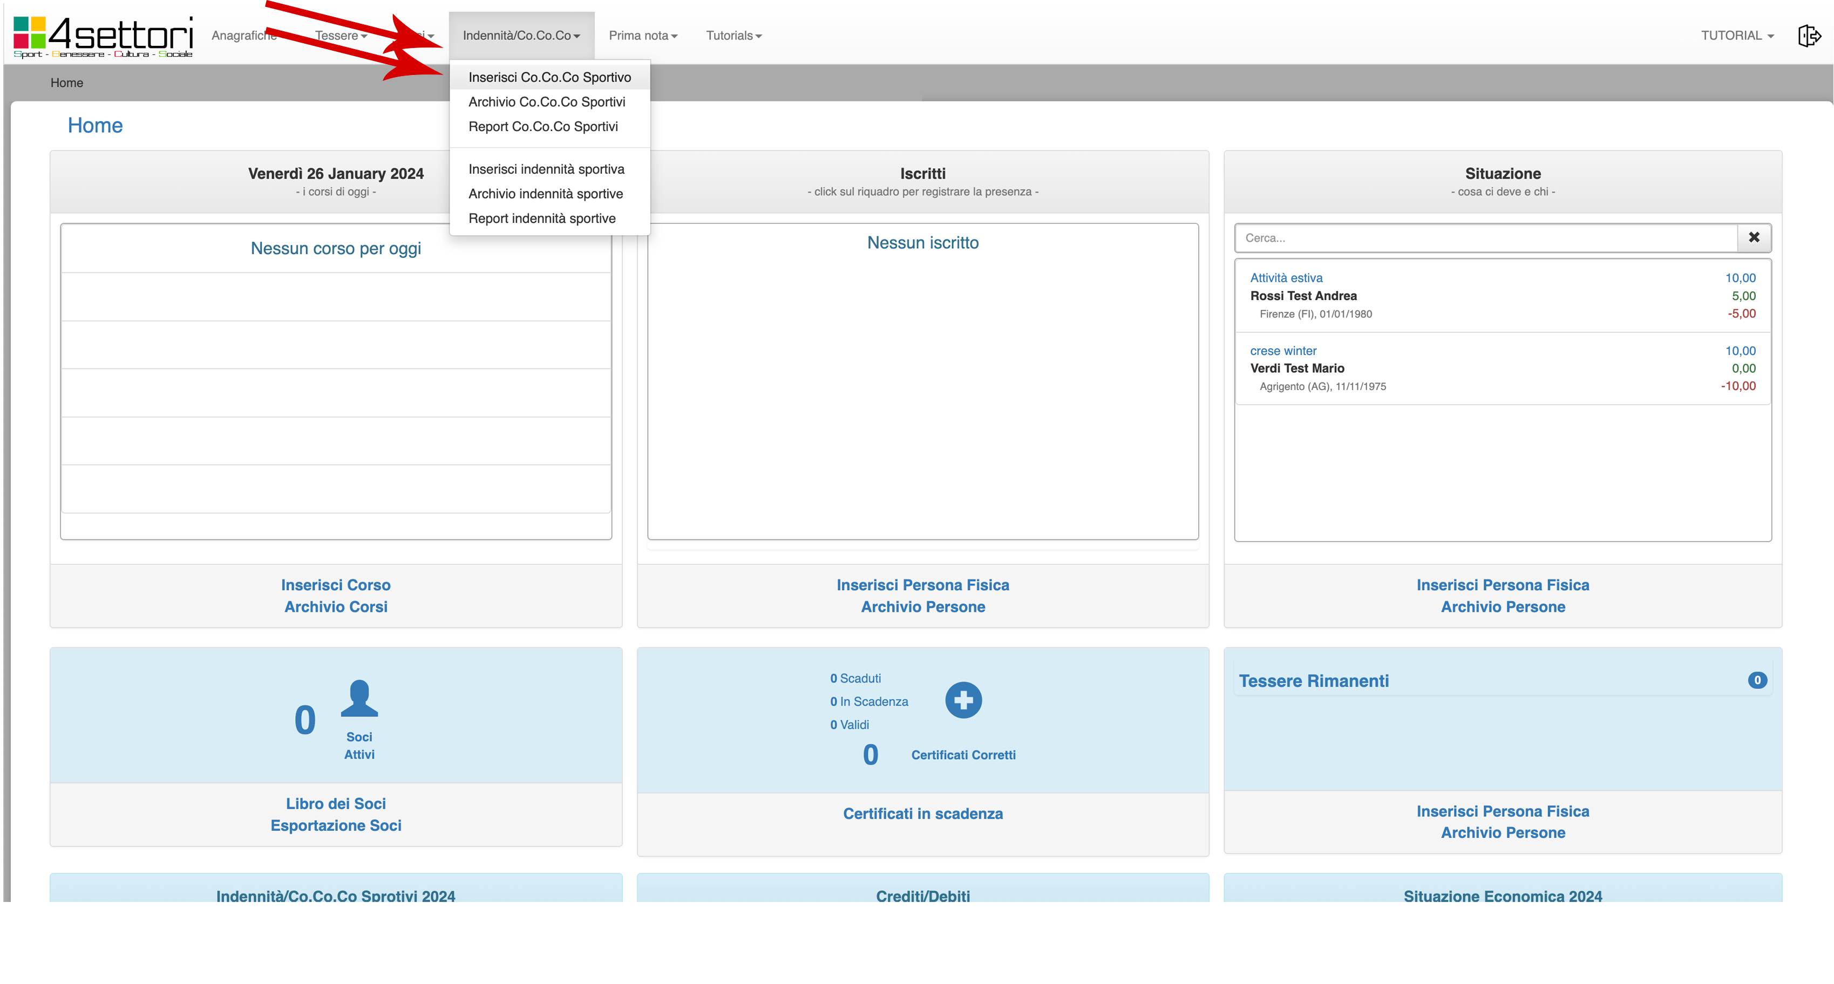
Task: Open the Tutorials dropdown menu
Action: coord(733,36)
